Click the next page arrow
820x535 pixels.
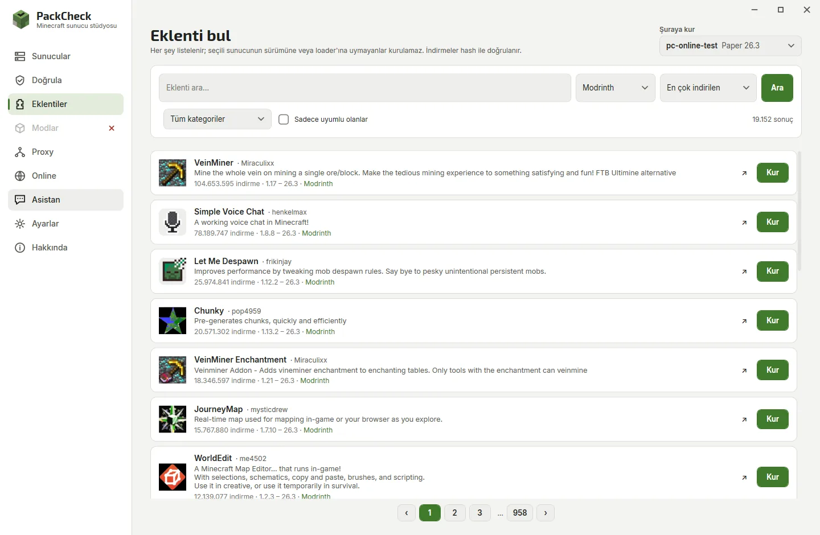click(x=546, y=513)
